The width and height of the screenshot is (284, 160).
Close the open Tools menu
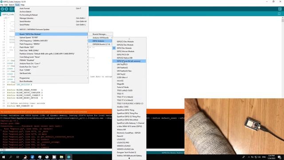17,5
